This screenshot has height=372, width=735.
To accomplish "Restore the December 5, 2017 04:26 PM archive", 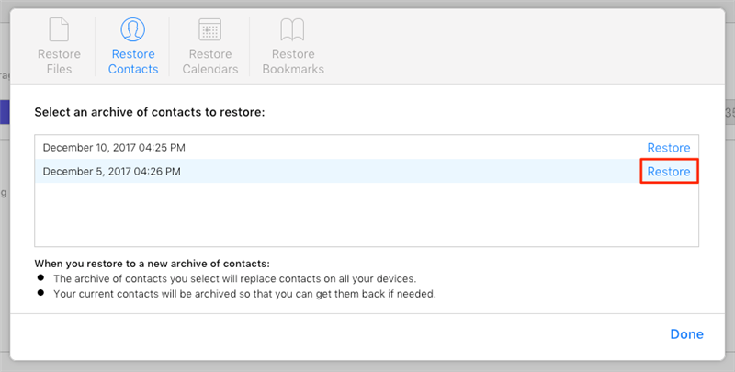I will click(668, 172).
